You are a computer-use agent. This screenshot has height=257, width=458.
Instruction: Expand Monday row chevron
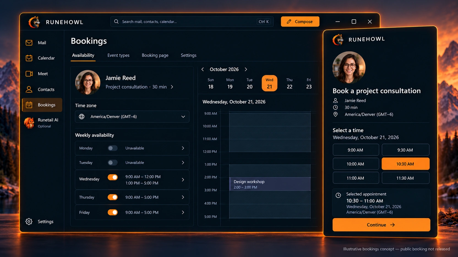tap(183, 148)
